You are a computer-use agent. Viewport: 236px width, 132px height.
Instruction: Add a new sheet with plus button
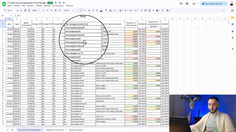pyautogui.click(x=8, y=130)
